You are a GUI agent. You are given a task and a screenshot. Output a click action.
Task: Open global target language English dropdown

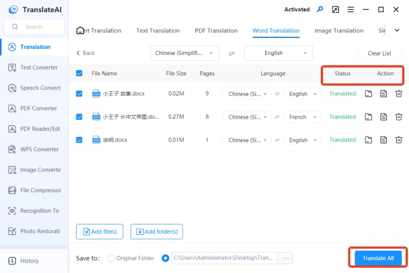[279, 53]
